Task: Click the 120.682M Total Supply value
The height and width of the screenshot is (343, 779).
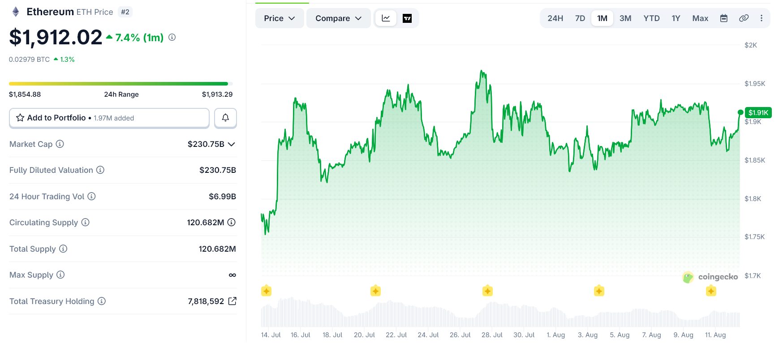Action: coord(217,249)
